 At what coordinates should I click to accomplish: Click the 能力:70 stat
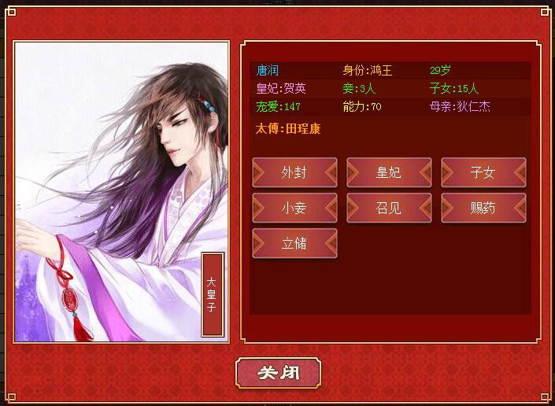362,106
